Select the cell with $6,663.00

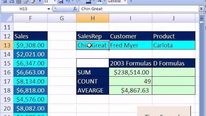[x=31, y=72]
